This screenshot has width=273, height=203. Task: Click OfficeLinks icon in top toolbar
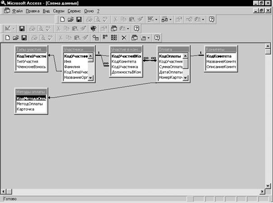point(151,19)
